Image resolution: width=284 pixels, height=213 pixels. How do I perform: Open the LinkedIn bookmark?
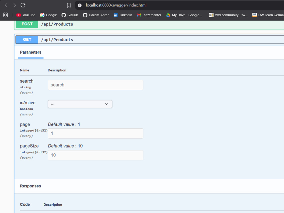[123, 15]
